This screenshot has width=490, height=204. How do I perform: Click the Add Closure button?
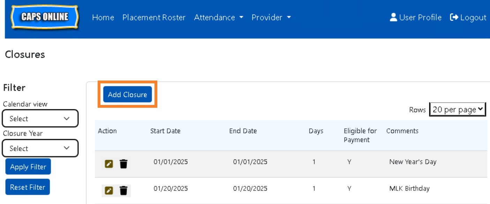click(x=127, y=95)
